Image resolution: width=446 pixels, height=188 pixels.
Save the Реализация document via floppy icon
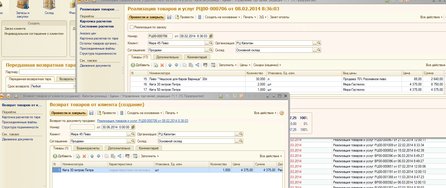point(169,17)
